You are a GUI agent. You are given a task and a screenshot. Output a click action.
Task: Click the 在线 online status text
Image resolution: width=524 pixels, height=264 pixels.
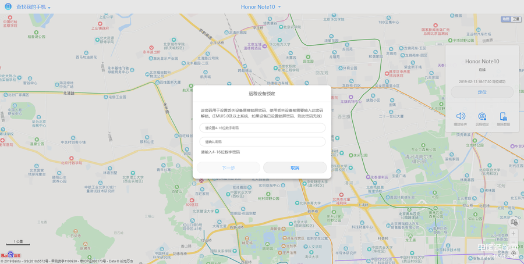coord(482,69)
